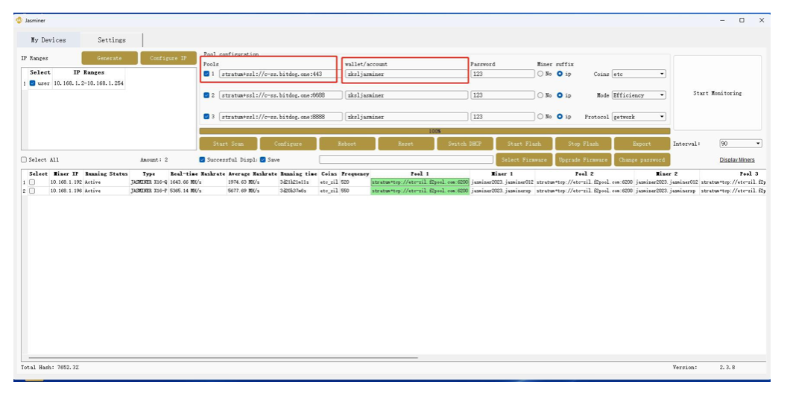Click the Reset button

tap(405, 144)
